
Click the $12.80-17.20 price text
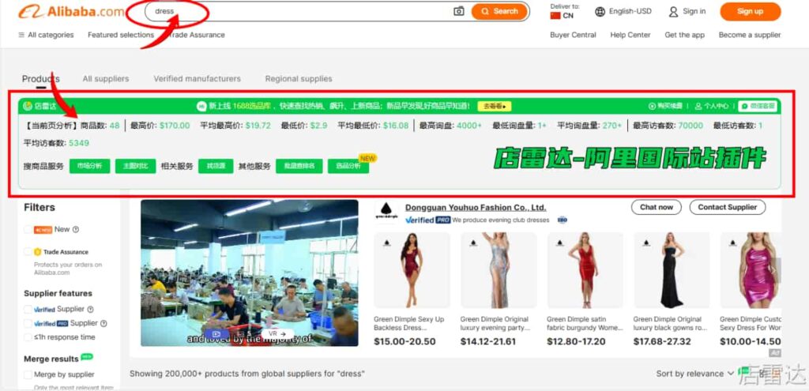576,341
